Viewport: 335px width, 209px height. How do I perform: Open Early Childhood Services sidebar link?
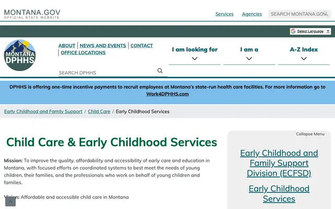pos(279,194)
